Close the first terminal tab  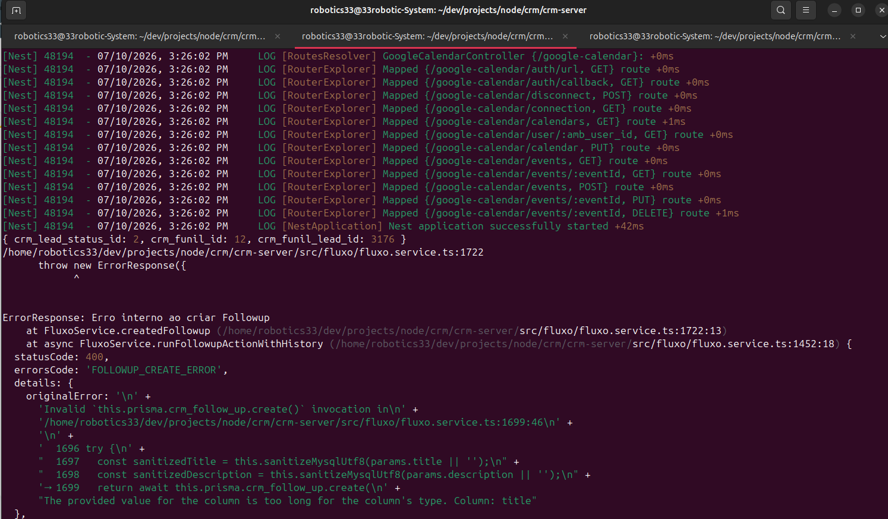278,36
